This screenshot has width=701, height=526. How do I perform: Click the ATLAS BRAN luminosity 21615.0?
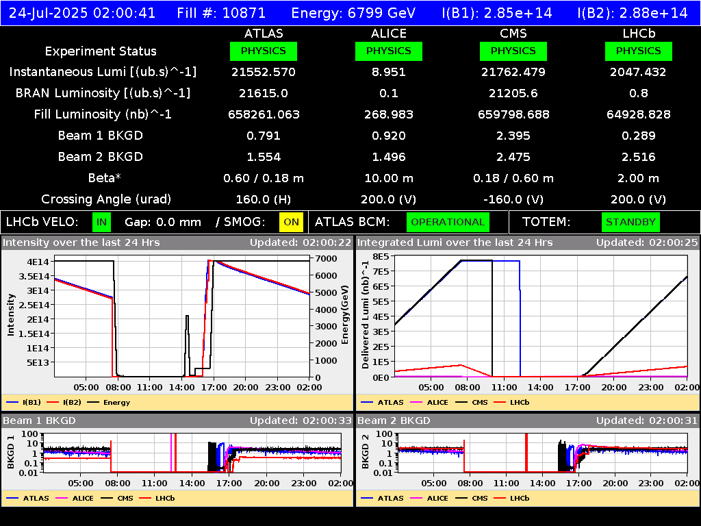pyautogui.click(x=264, y=93)
